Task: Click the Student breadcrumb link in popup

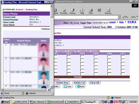Action: pyautogui.click(x=19, y=10)
